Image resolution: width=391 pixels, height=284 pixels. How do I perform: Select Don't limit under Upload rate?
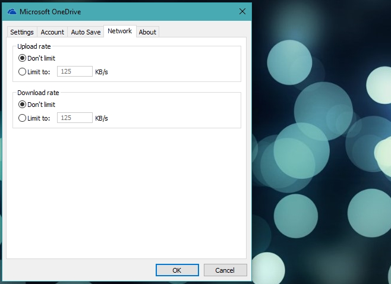(x=37, y=58)
